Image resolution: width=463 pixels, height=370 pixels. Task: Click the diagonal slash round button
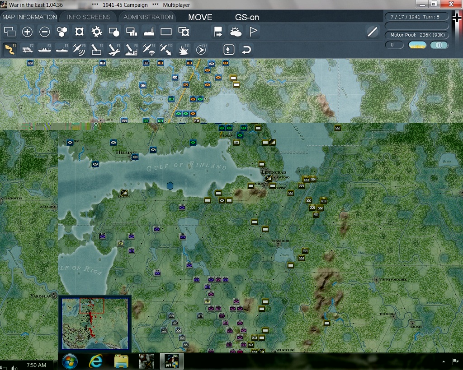pyautogui.click(x=373, y=32)
